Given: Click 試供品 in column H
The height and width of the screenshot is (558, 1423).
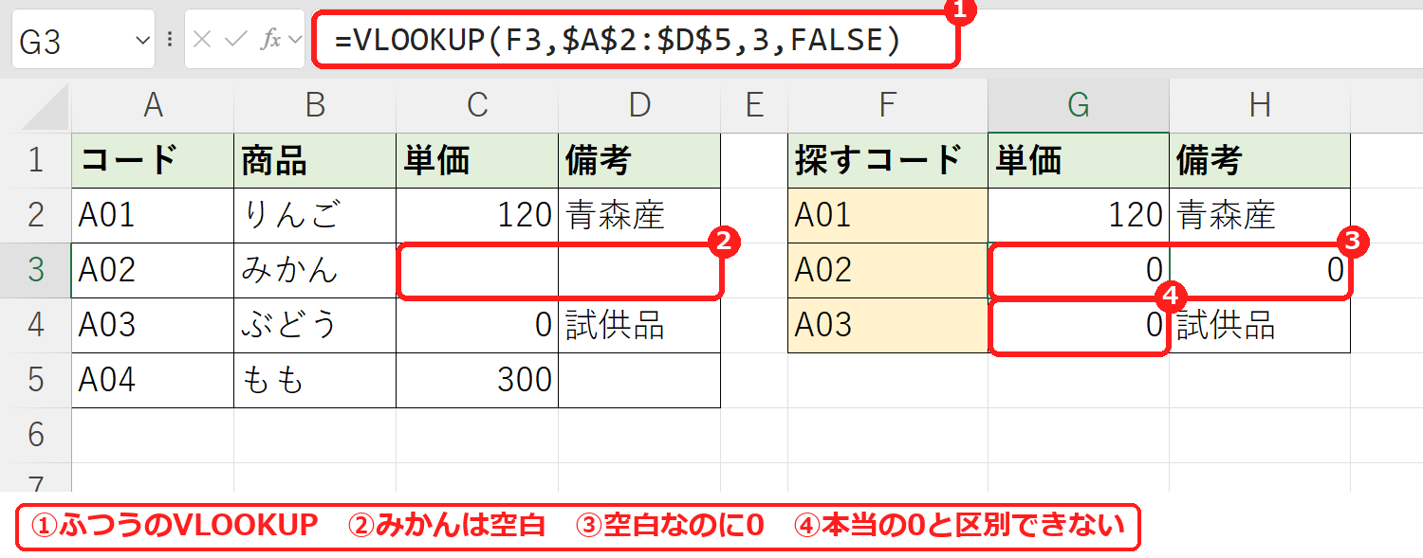Looking at the screenshot, I should point(1260,325).
